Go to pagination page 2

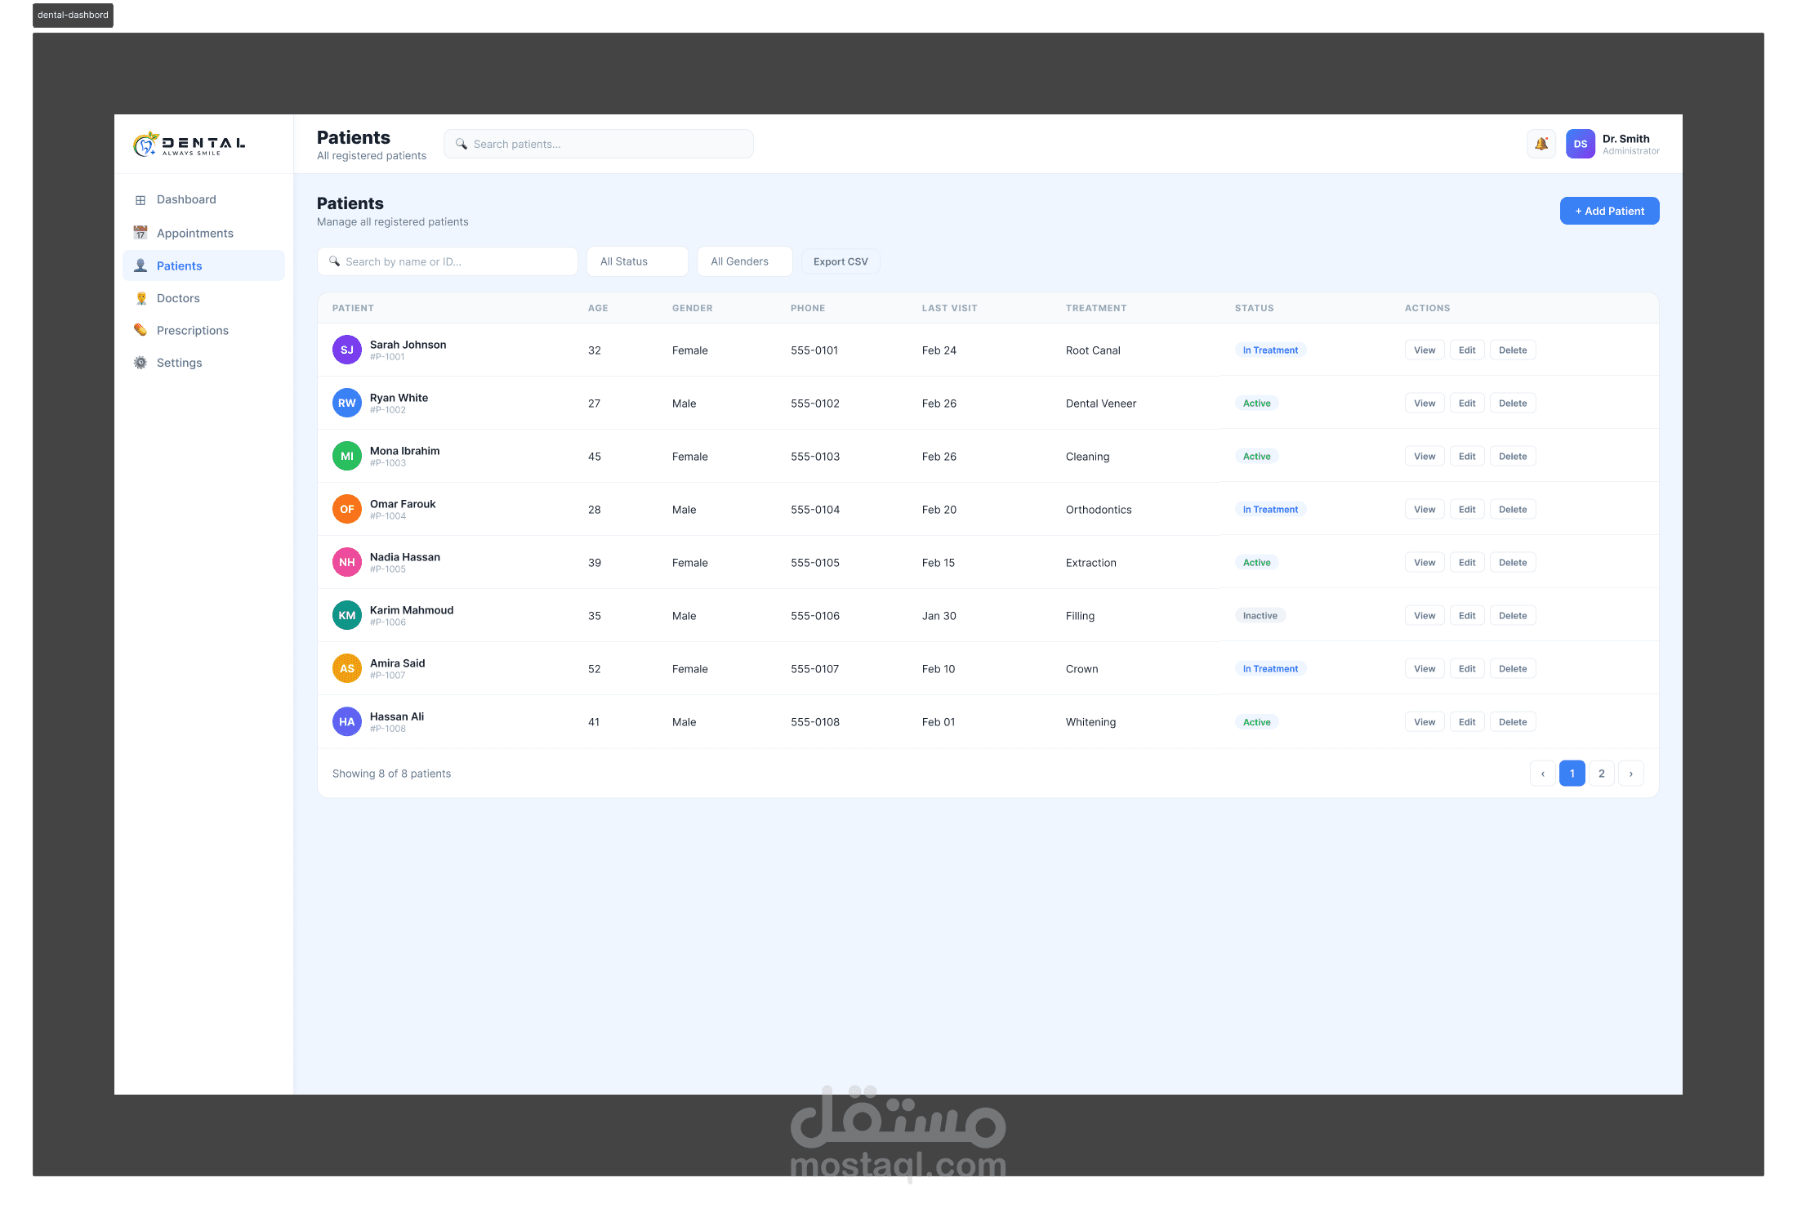pyautogui.click(x=1601, y=773)
